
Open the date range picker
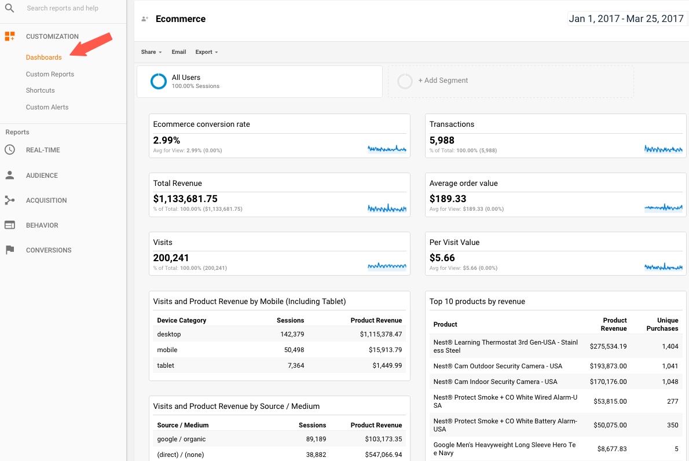[626, 19]
